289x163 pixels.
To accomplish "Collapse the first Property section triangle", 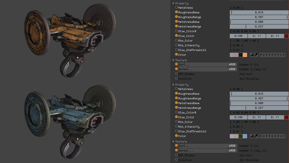I will click(173, 3).
